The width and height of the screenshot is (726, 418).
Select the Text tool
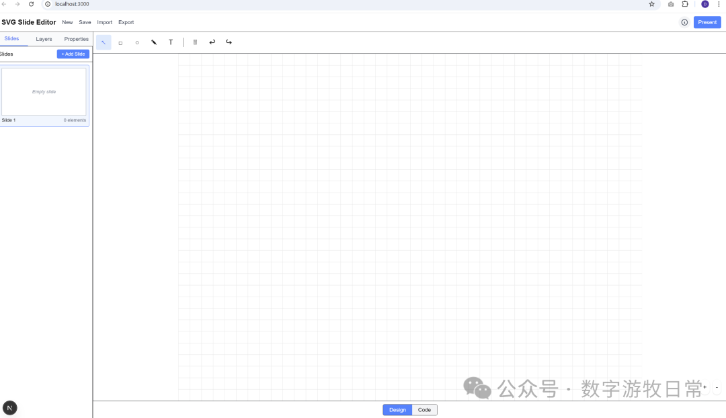pos(171,42)
